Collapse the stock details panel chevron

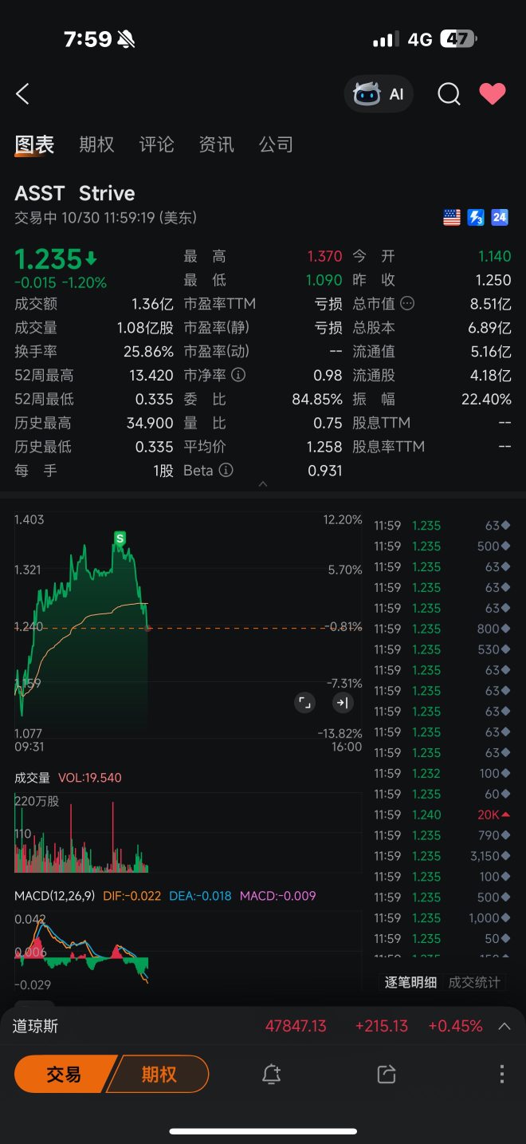[x=263, y=484]
